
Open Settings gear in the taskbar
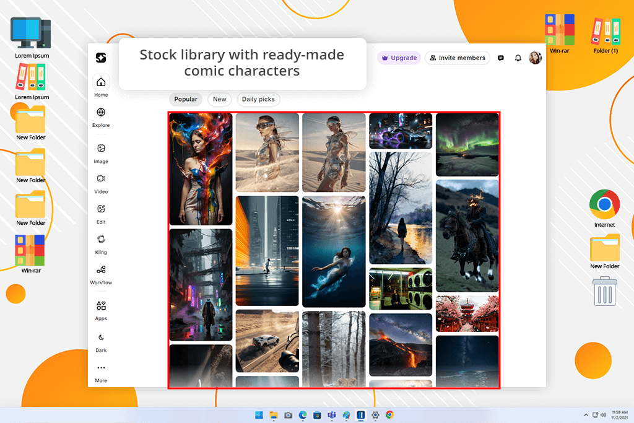pyautogui.click(x=375, y=415)
